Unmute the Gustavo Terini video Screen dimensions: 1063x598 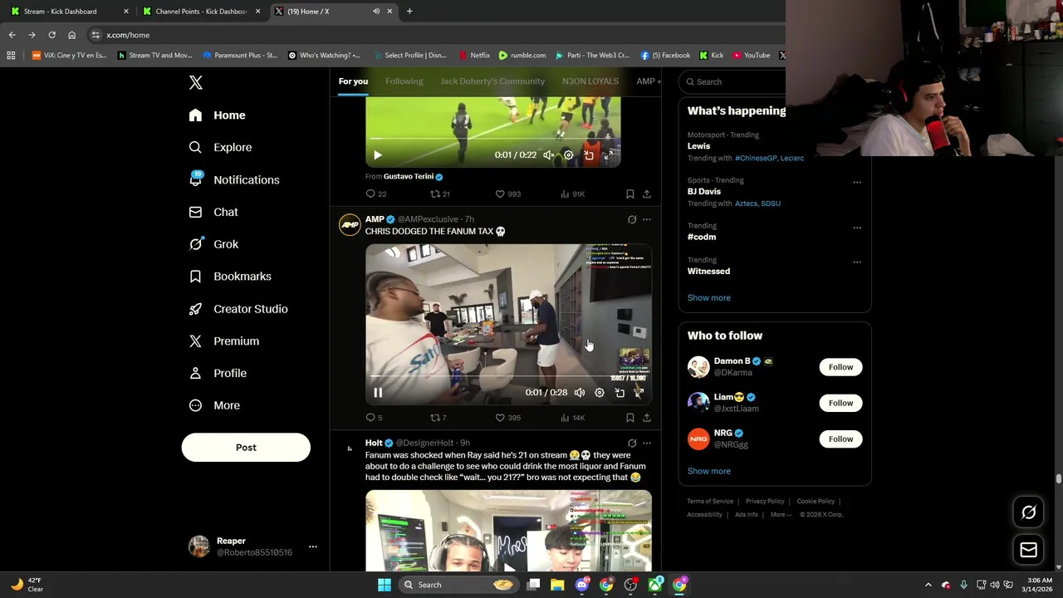[548, 155]
